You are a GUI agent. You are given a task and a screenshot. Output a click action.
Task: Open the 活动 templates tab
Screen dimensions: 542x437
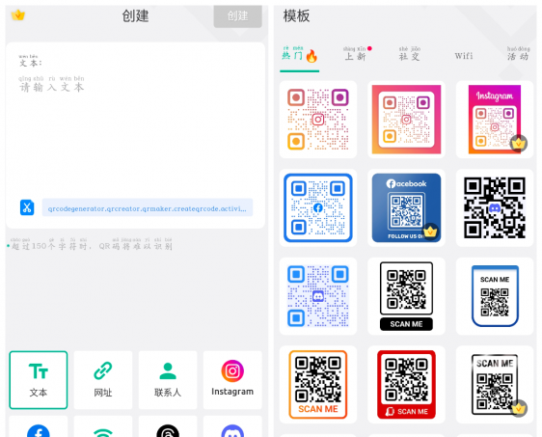[x=518, y=54]
